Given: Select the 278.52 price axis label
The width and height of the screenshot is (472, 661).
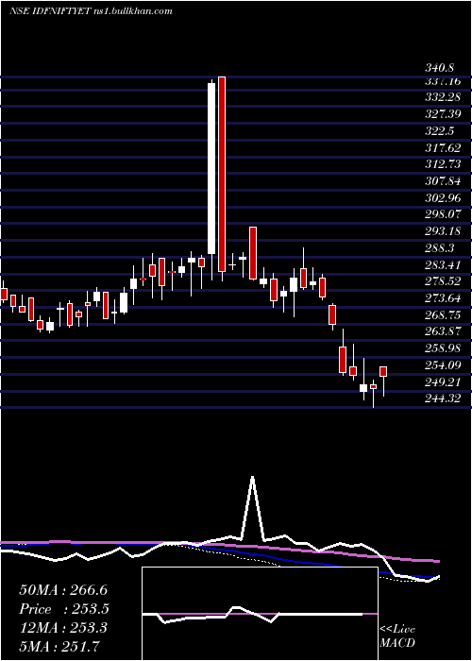Looking at the screenshot, I should click(442, 281).
